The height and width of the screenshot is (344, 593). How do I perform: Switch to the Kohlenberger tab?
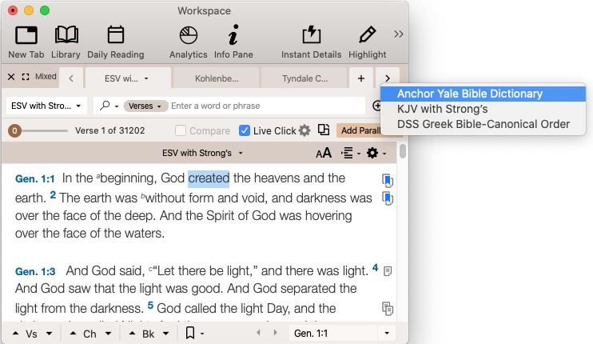(x=217, y=78)
